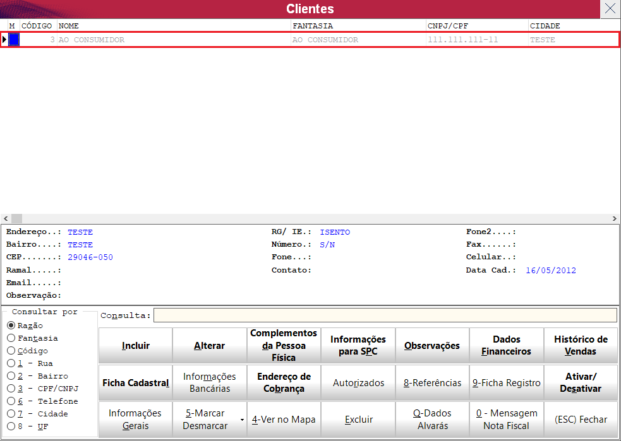Screen dimensions: 621x441
Task: Open 0 - Mensagem Nota Fiscal
Action: coord(506,420)
